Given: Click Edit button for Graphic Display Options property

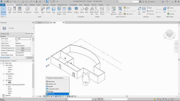Looking at the screenshot, I should tap(23, 50).
